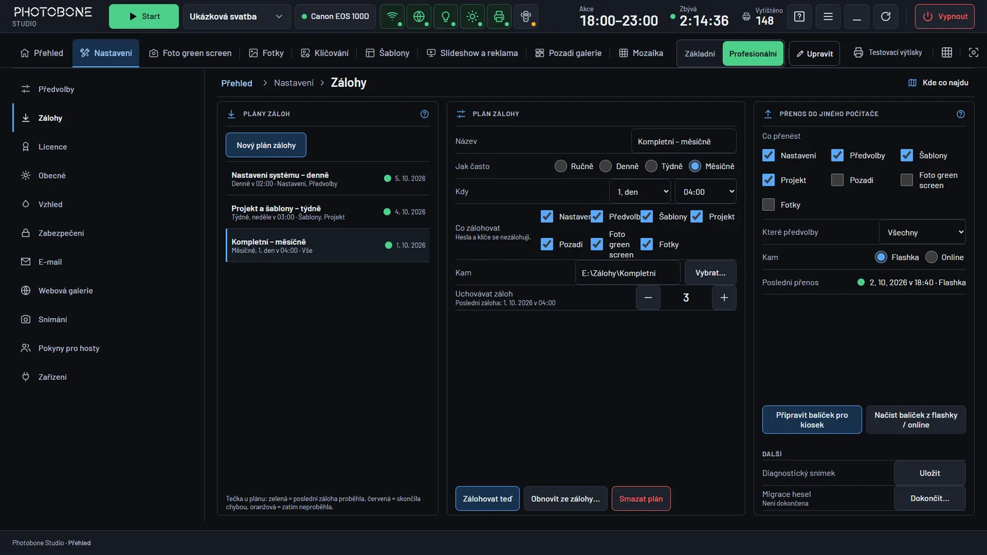Open the help question mark icon in top bar
This screenshot has width=987, height=555.
(x=799, y=17)
